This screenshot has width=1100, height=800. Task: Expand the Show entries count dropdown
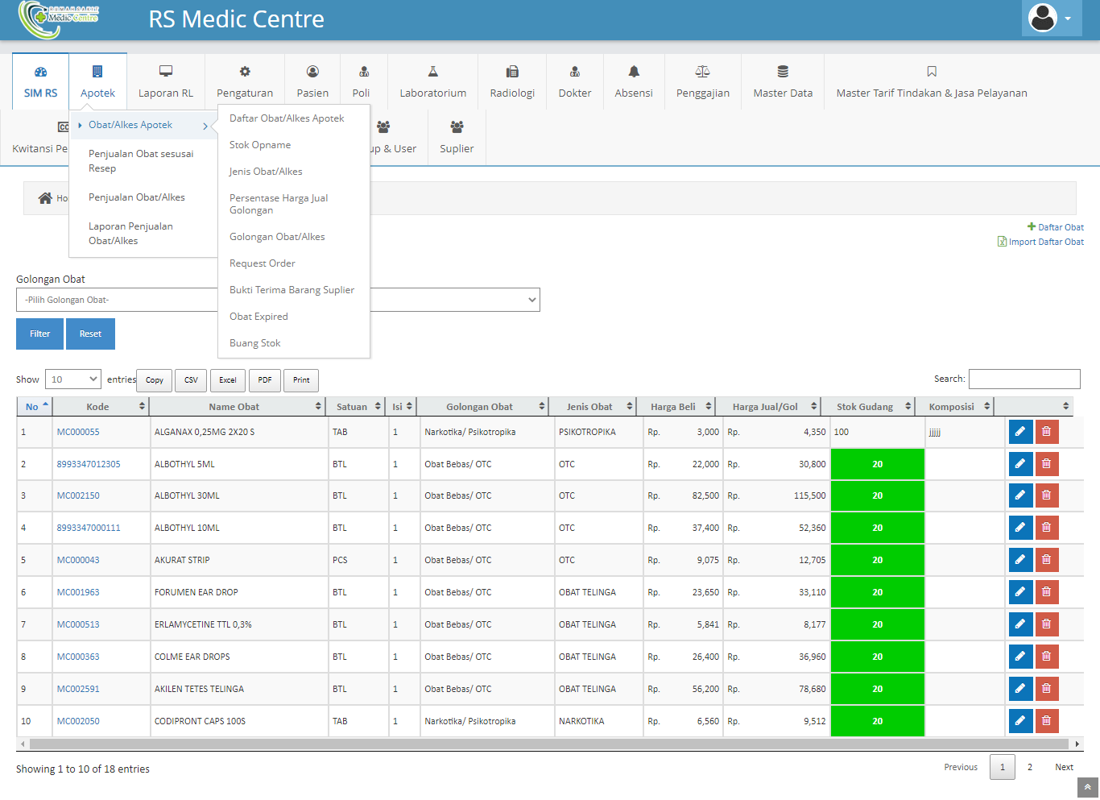coord(72,379)
